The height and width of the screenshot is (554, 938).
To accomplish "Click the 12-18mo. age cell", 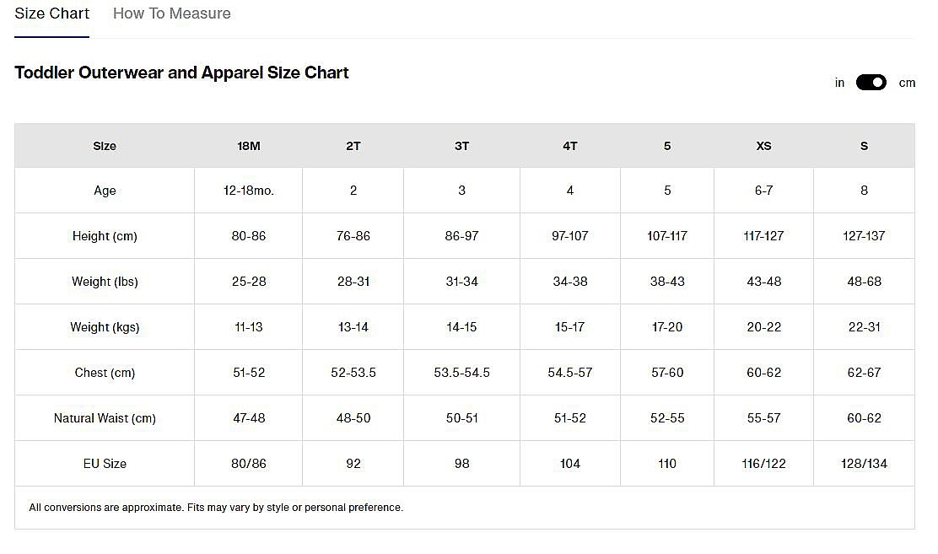I will point(249,191).
